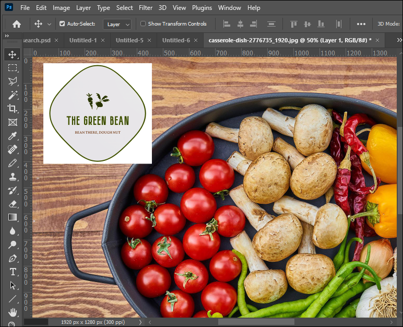Switch to the Untitled-5 tab
The image size is (403, 327).
click(x=129, y=40)
